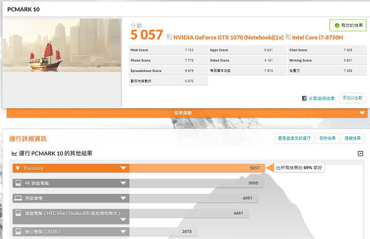This screenshot has width=370, height=239.
Task: Click the add-to-compare button
Action: (352, 98)
